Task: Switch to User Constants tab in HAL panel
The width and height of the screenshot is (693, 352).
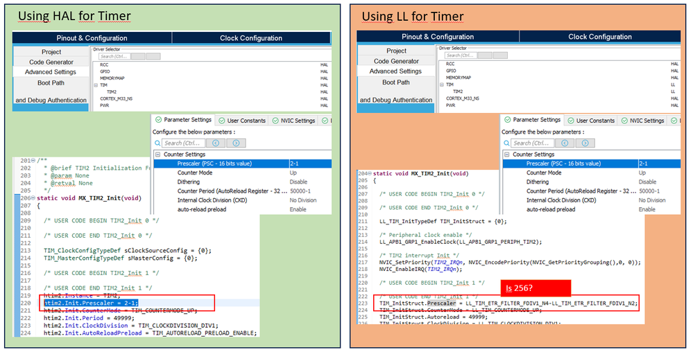Action: click(x=242, y=121)
